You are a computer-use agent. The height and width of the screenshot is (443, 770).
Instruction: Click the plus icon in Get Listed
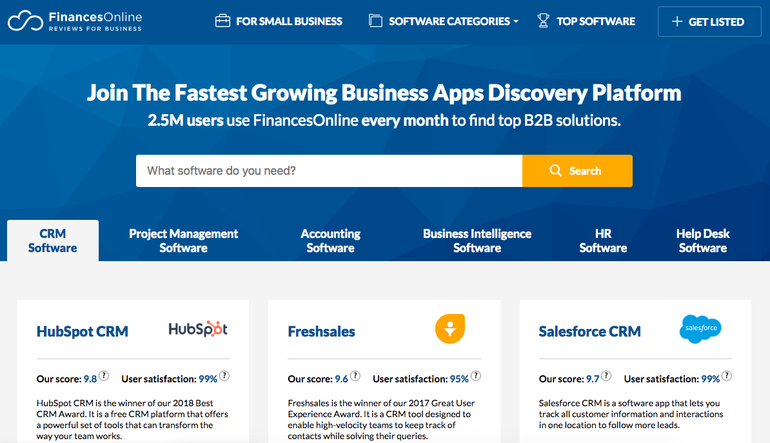coord(677,22)
